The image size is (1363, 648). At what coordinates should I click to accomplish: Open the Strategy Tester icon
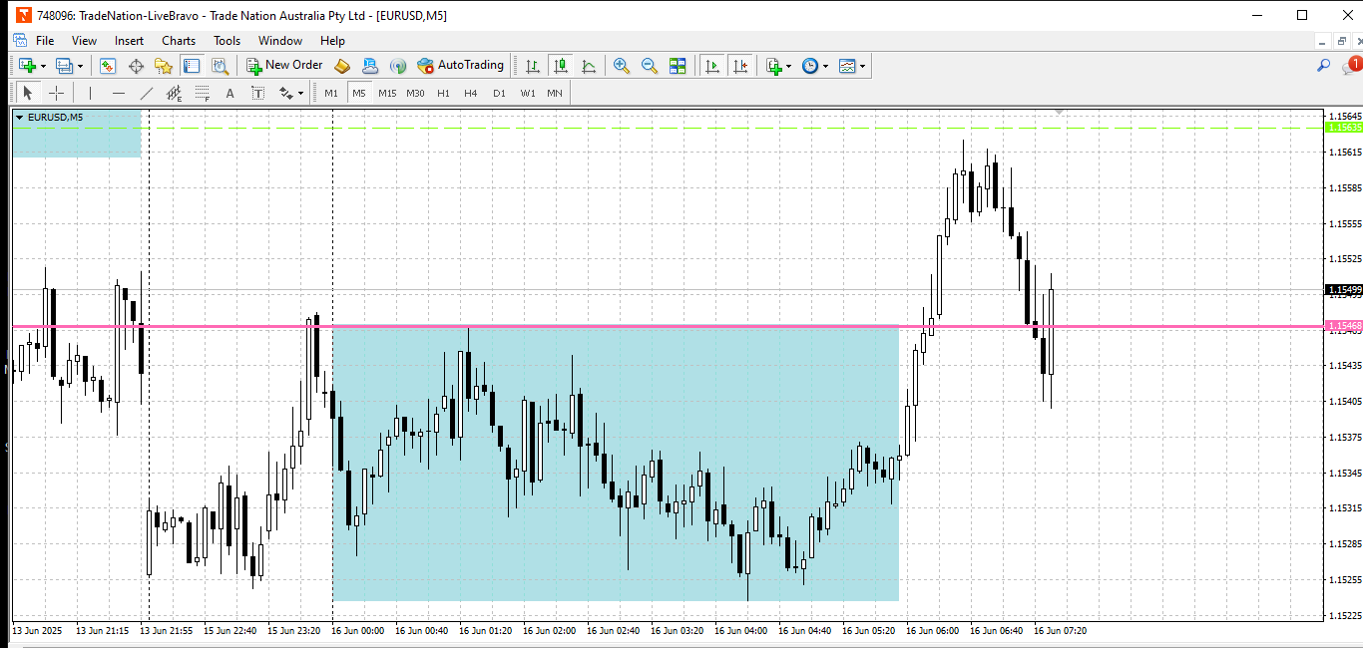221,66
